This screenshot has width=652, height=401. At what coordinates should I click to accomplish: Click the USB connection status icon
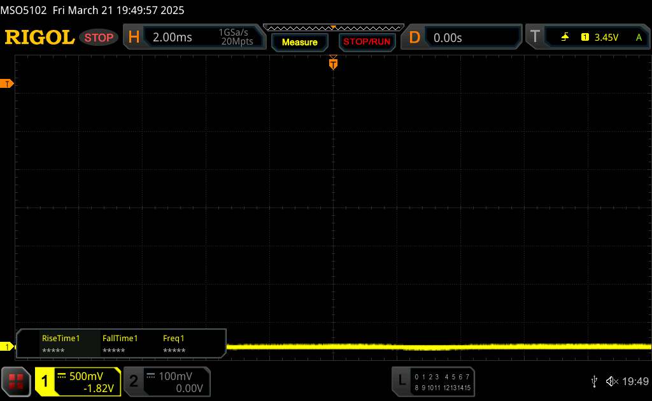[x=594, y=381]
